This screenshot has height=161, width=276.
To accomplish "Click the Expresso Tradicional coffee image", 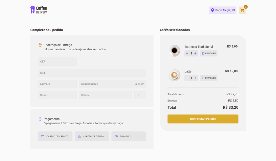I will pos(174,51).
